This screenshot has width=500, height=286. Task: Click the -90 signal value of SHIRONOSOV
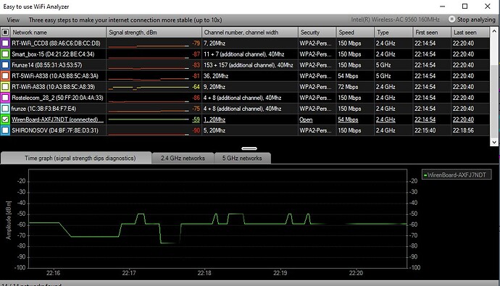196,130
